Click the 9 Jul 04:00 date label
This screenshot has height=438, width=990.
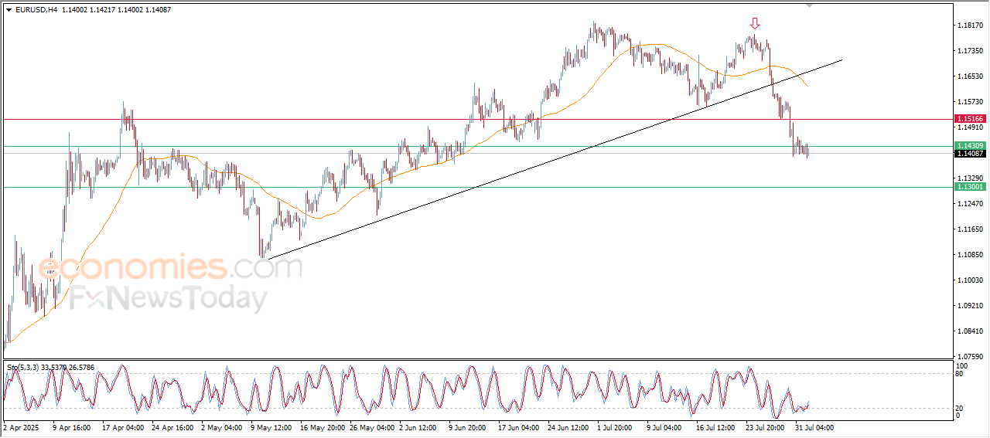666,427
